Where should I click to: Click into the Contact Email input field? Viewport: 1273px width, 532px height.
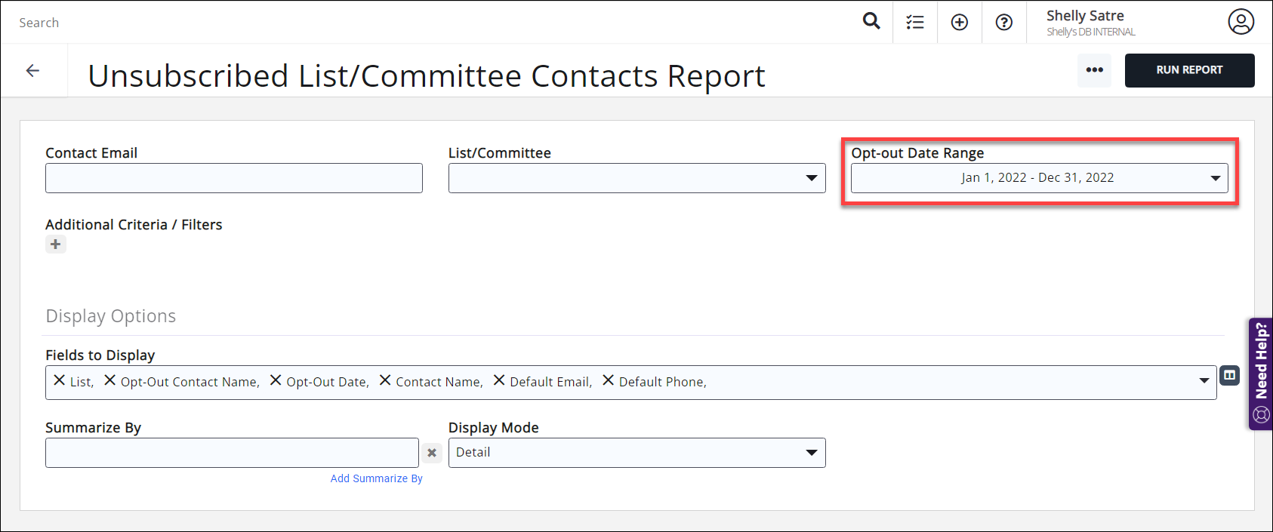tap(234, 178)
